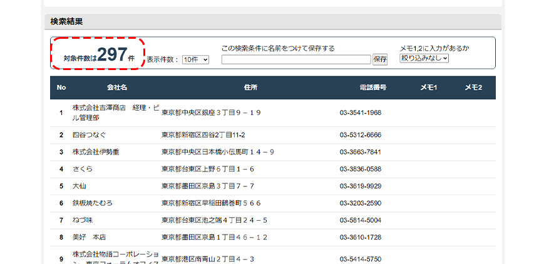The width and height of the screenshot is (534, 264).
Task: Click the この検索条件に名前をつけて保存する label
Action: tap(278, 48)
